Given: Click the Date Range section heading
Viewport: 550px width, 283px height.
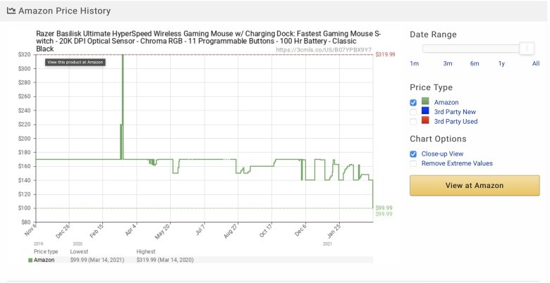Looking at the screenshot, I should tap(433, 34).
